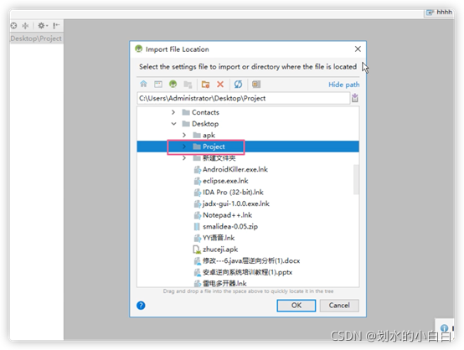
Task: Click the OK button
Action: (x=296, y=306)
